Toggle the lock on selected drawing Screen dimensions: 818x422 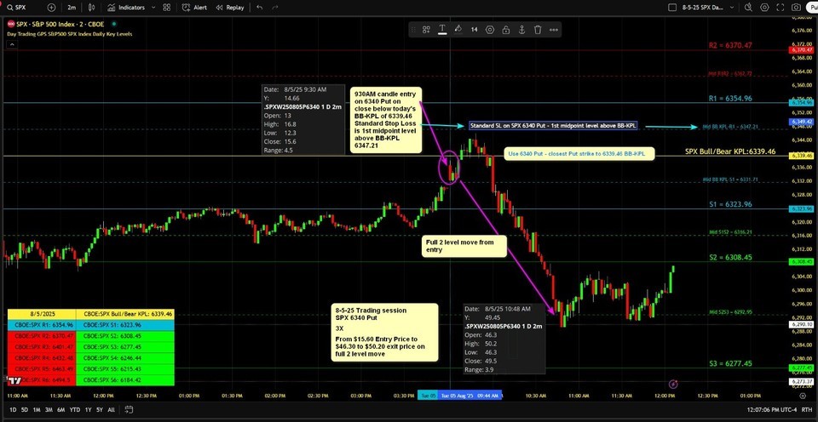coord(505,30)
